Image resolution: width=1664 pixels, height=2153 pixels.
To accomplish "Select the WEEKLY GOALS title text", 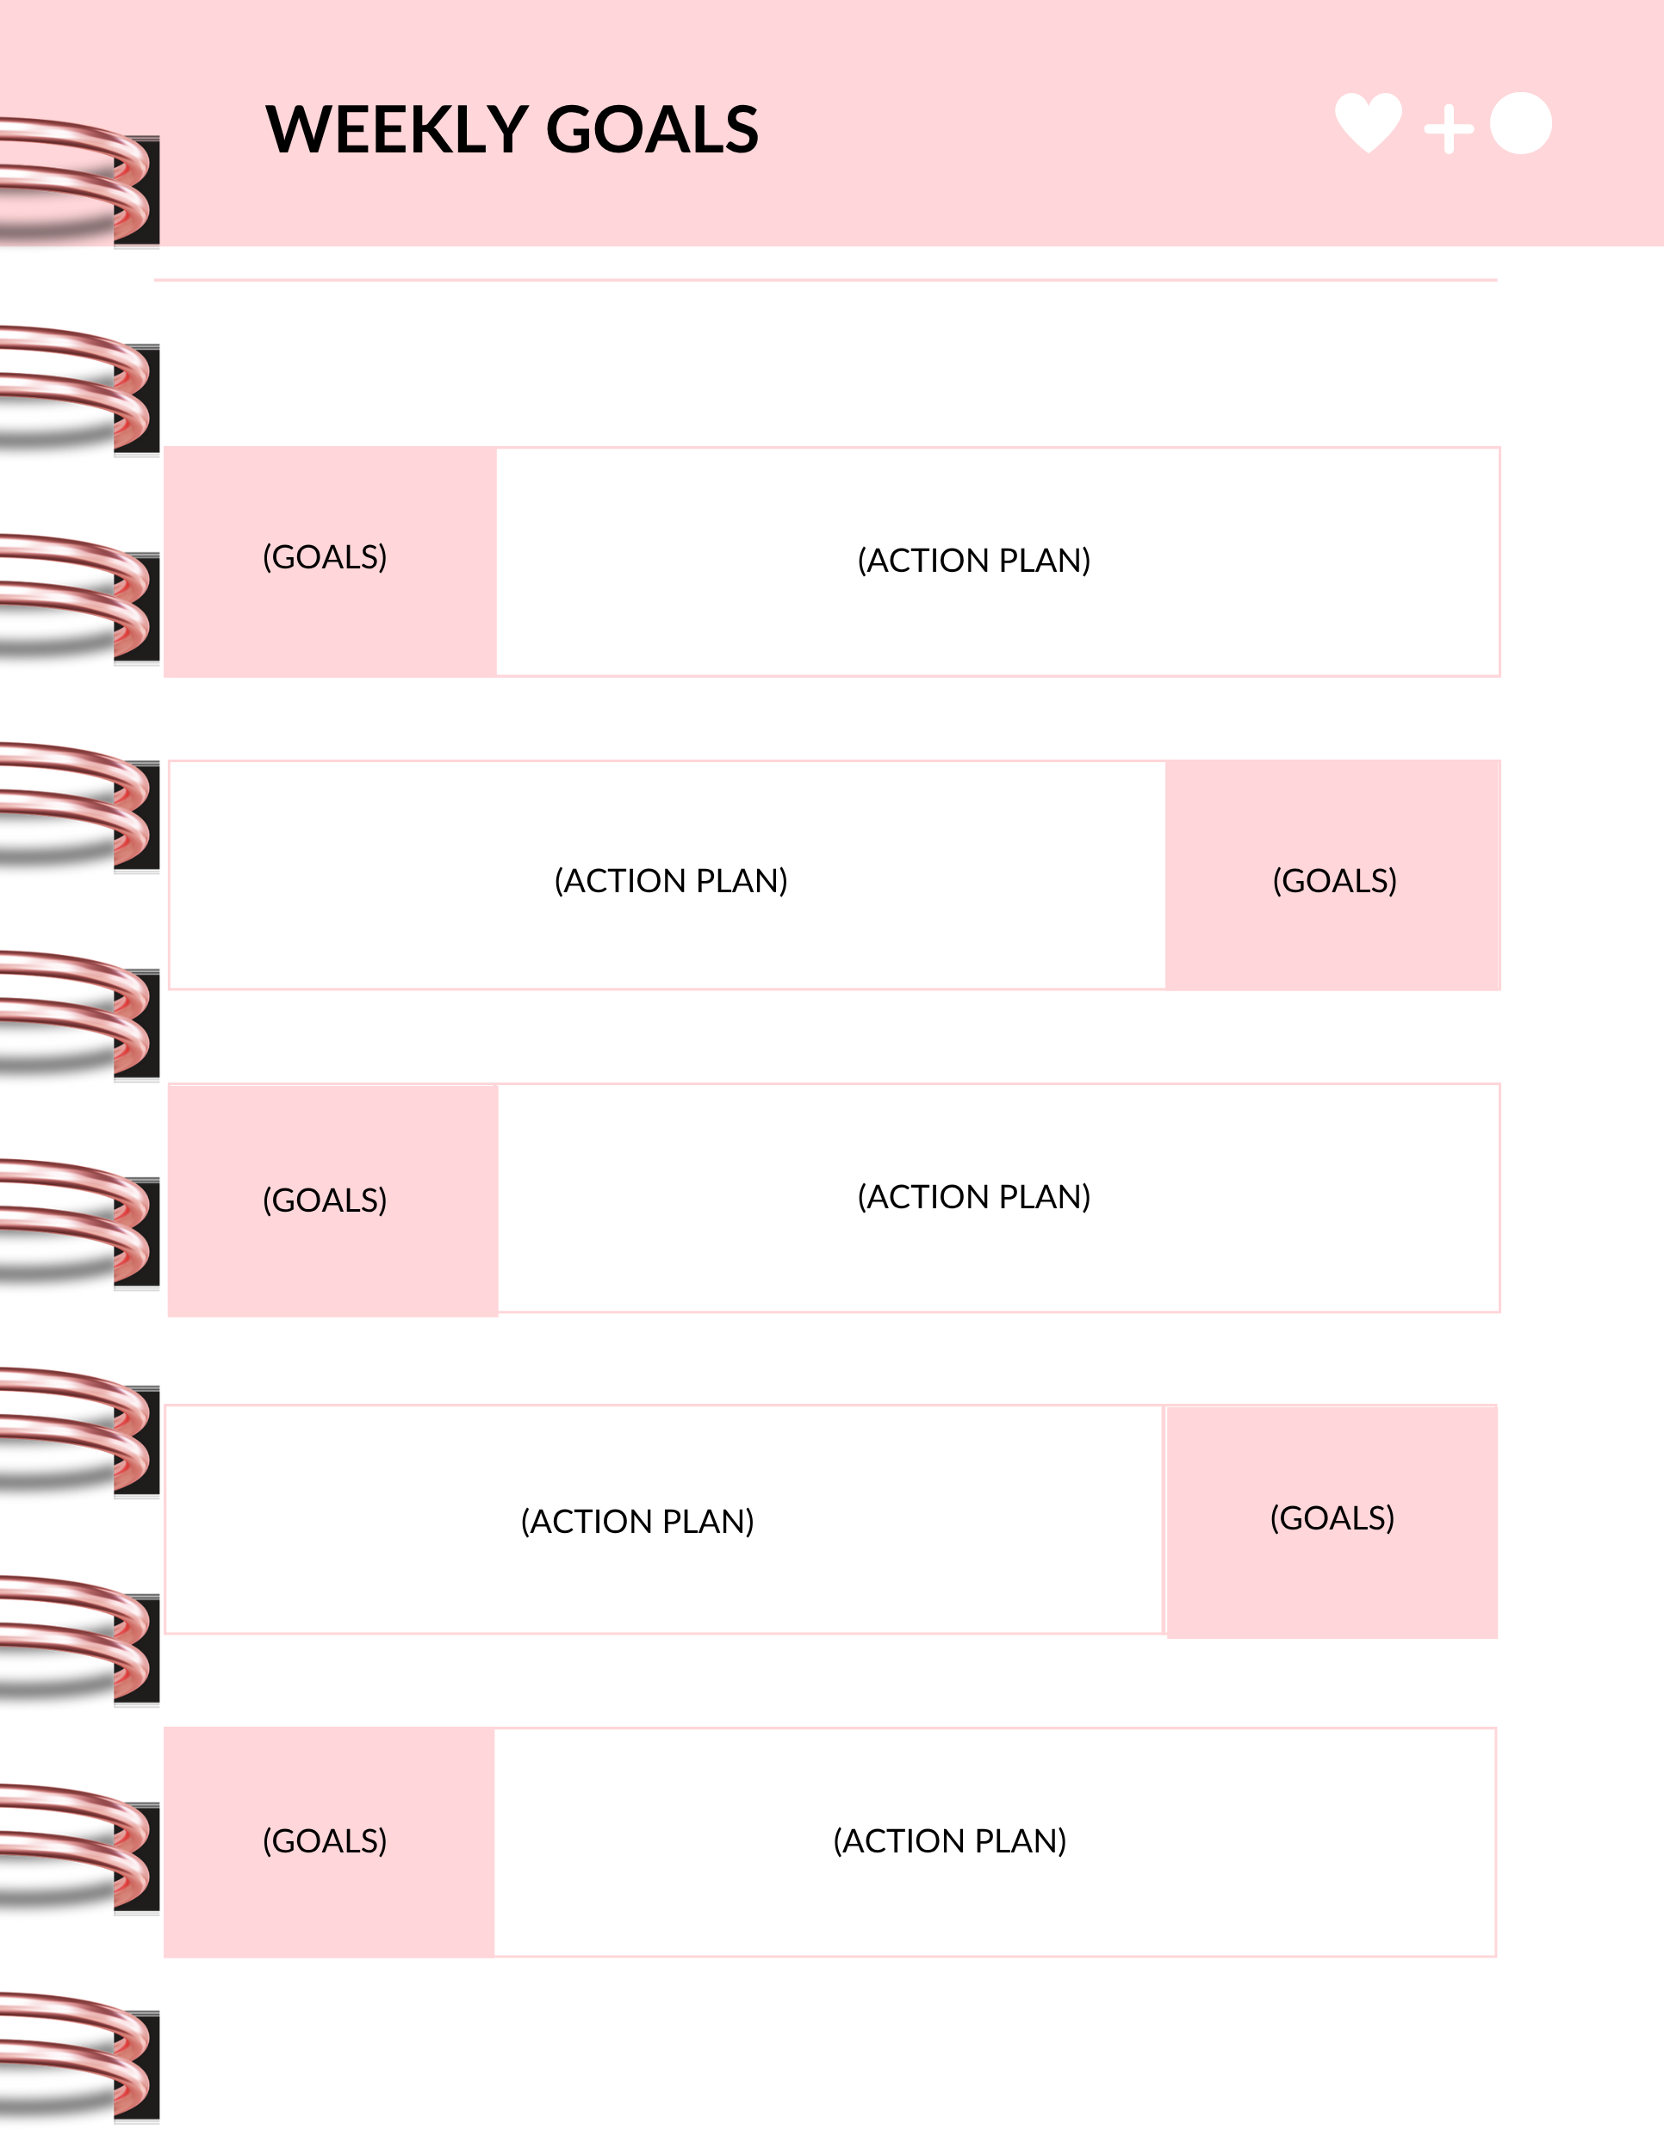I will tap(512, 129).
